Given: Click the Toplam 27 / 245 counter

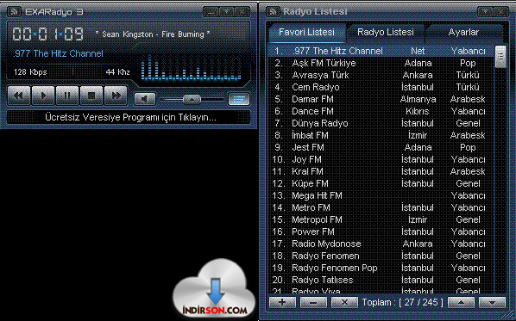Looking at the screenshot, I should coord(402,302).
